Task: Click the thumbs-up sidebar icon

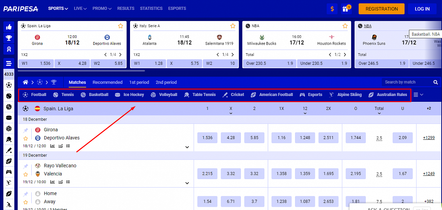Action: click(9, 27)
